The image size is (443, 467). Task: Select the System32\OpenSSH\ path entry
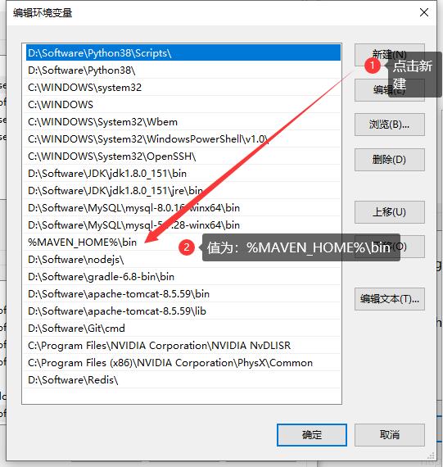point(183,156)
